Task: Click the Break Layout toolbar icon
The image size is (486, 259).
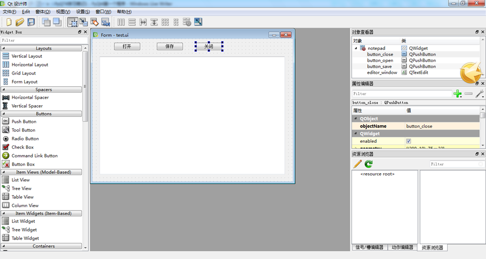Action: [x=187, y=22]
